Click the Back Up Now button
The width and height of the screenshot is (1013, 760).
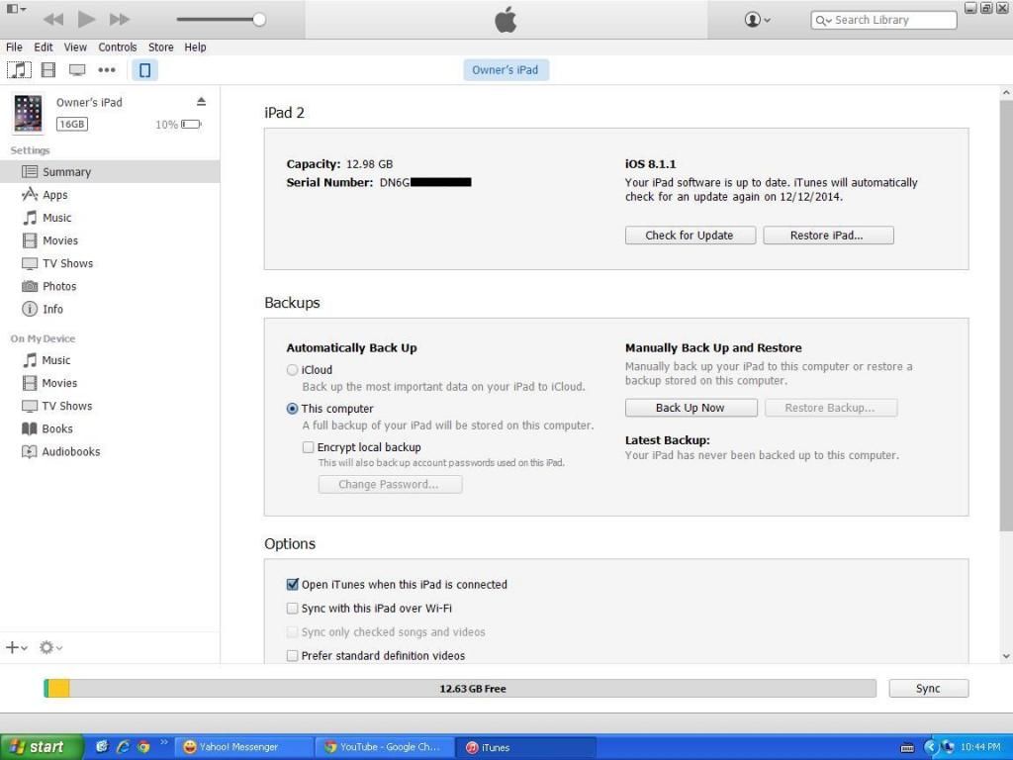coord(691,408)
